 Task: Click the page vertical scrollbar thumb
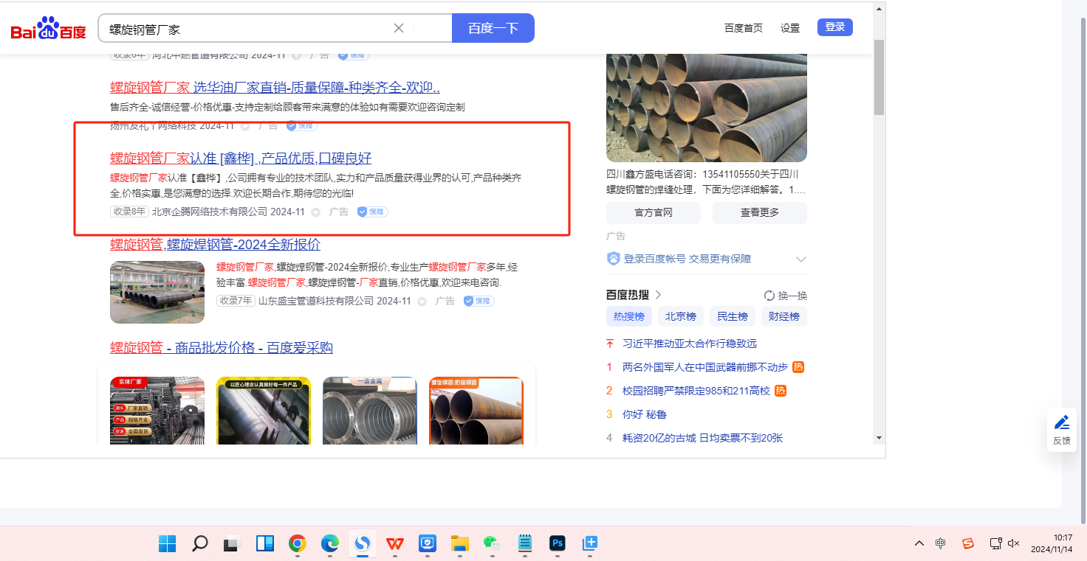[x=879, y=77]
